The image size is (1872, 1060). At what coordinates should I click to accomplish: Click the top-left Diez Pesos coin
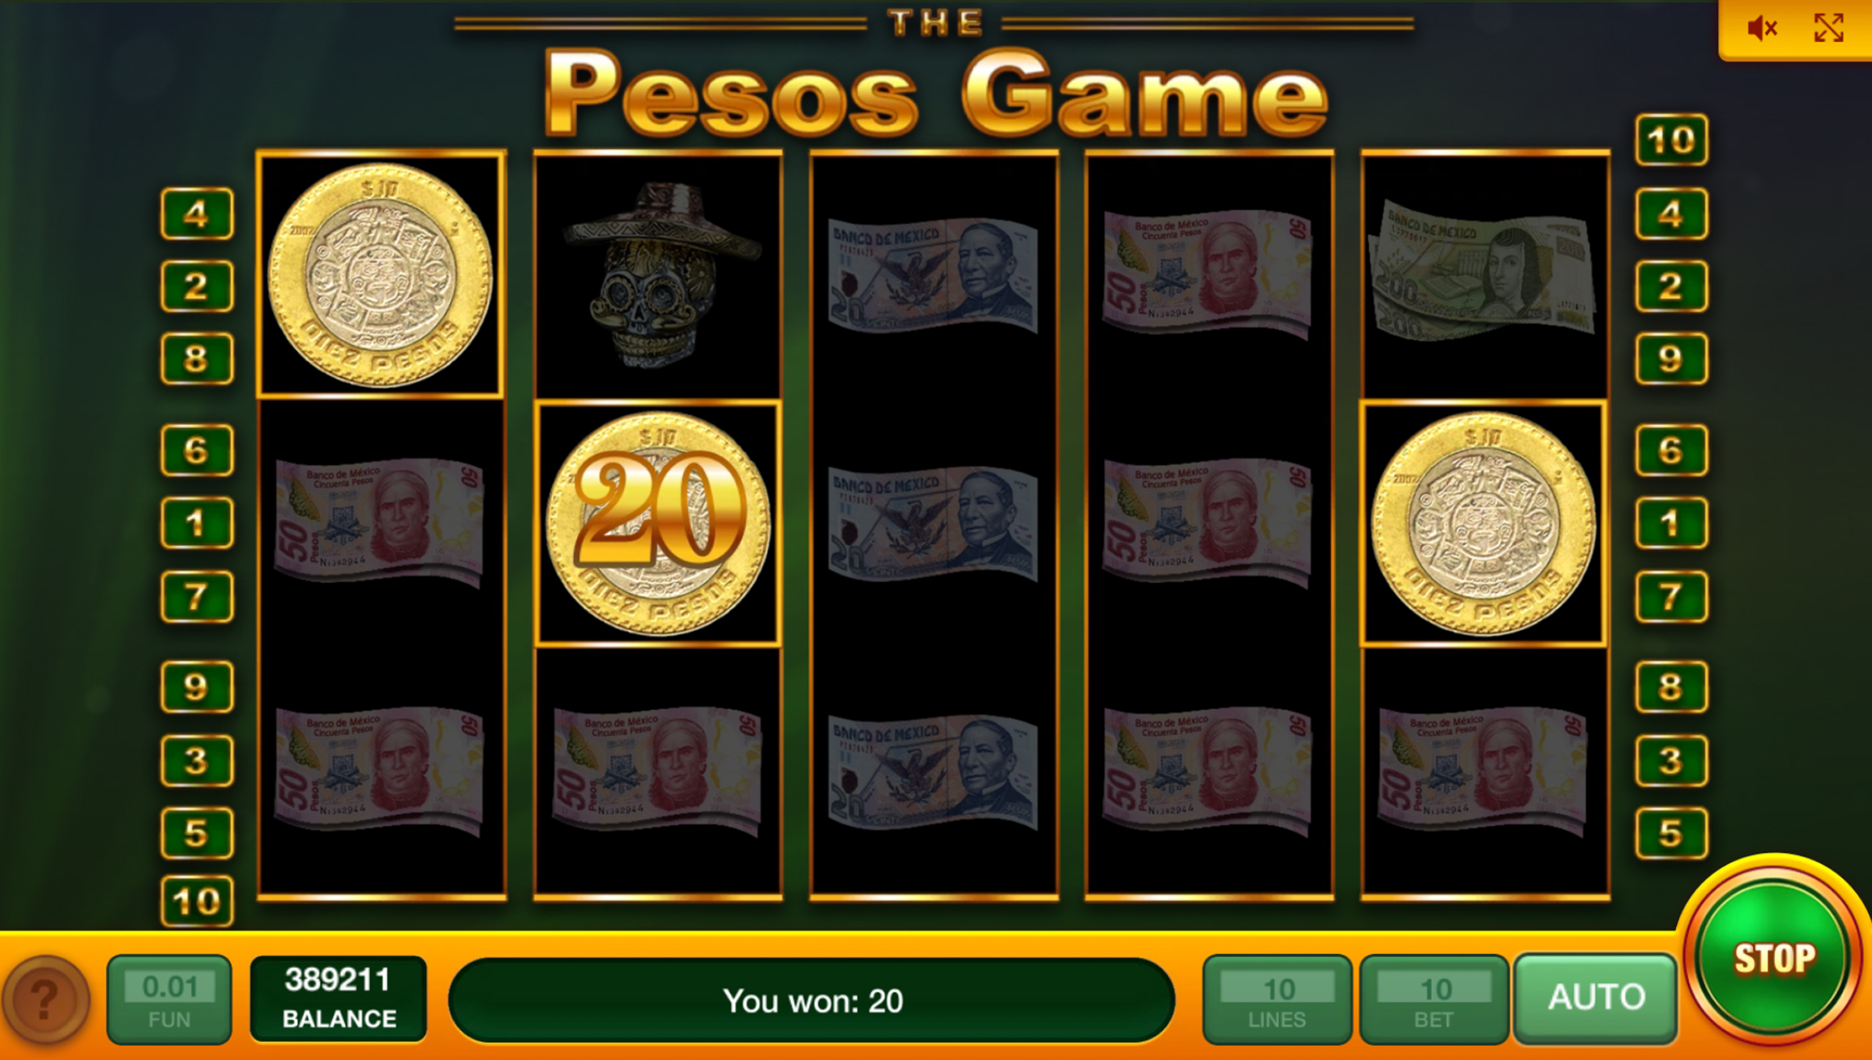pyautogui.click(x=380, y=275)
